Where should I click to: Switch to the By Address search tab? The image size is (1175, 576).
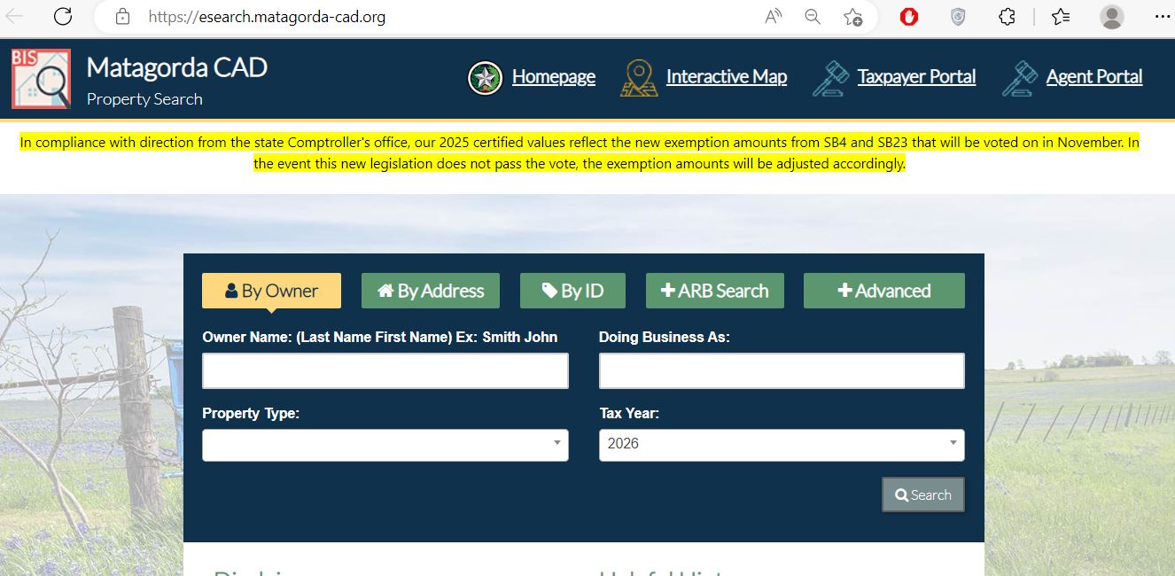(431, 291)
